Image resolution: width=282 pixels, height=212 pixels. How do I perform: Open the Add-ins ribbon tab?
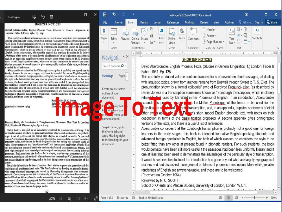point(229,22)
